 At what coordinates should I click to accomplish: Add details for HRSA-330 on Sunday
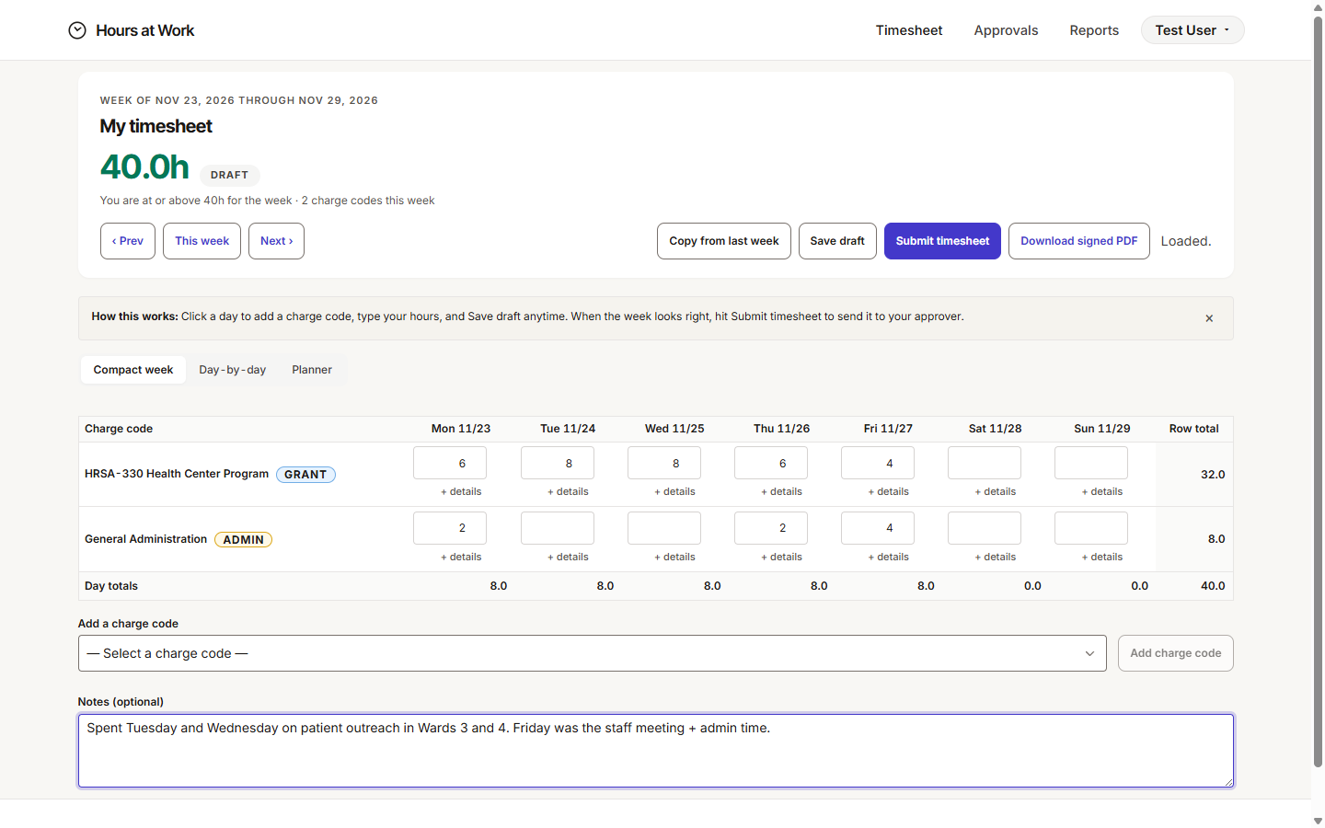(1101, 491)
